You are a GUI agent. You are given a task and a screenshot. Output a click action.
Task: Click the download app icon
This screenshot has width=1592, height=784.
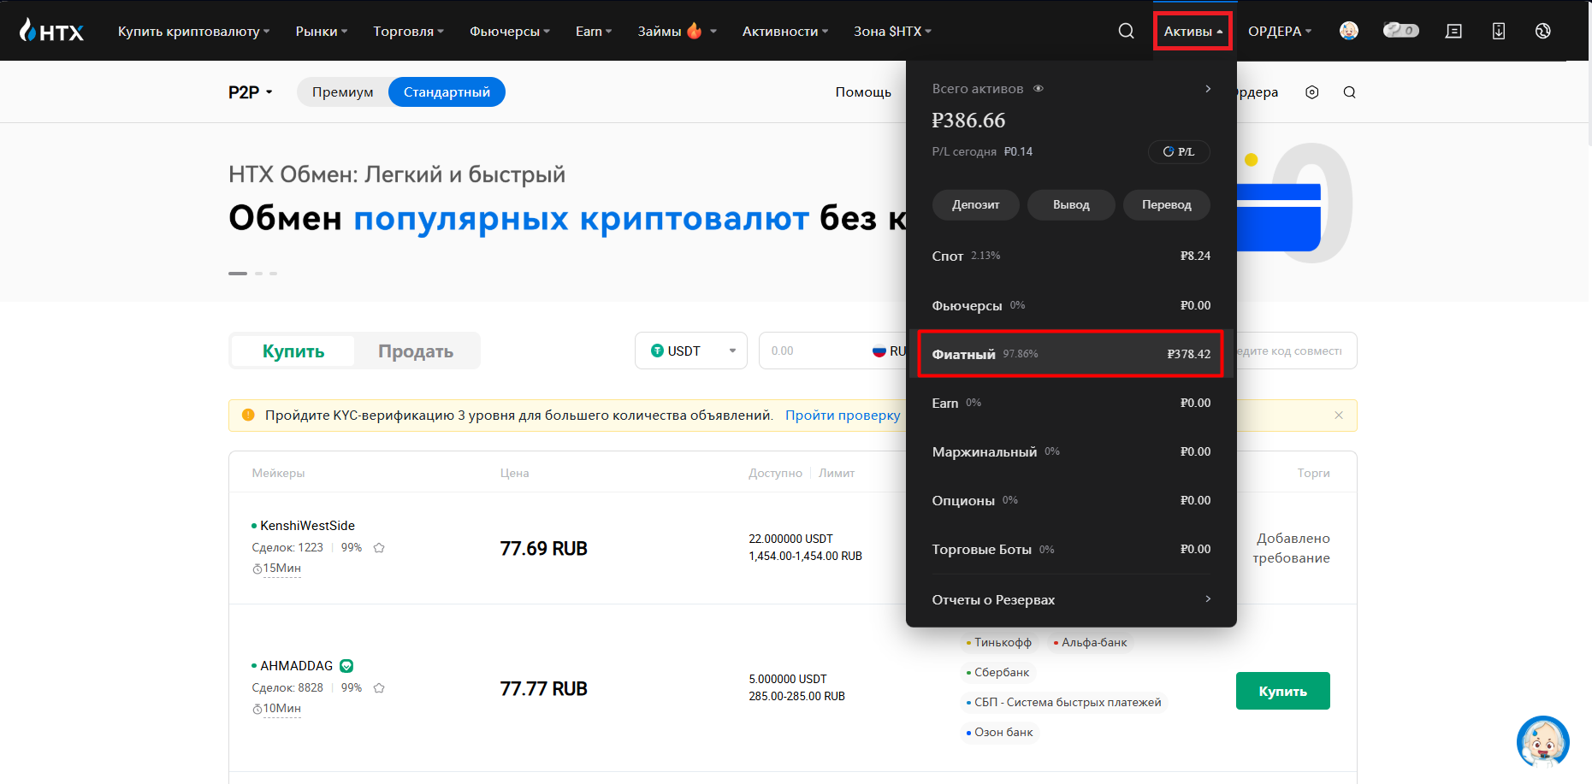tap(1499, 31)
